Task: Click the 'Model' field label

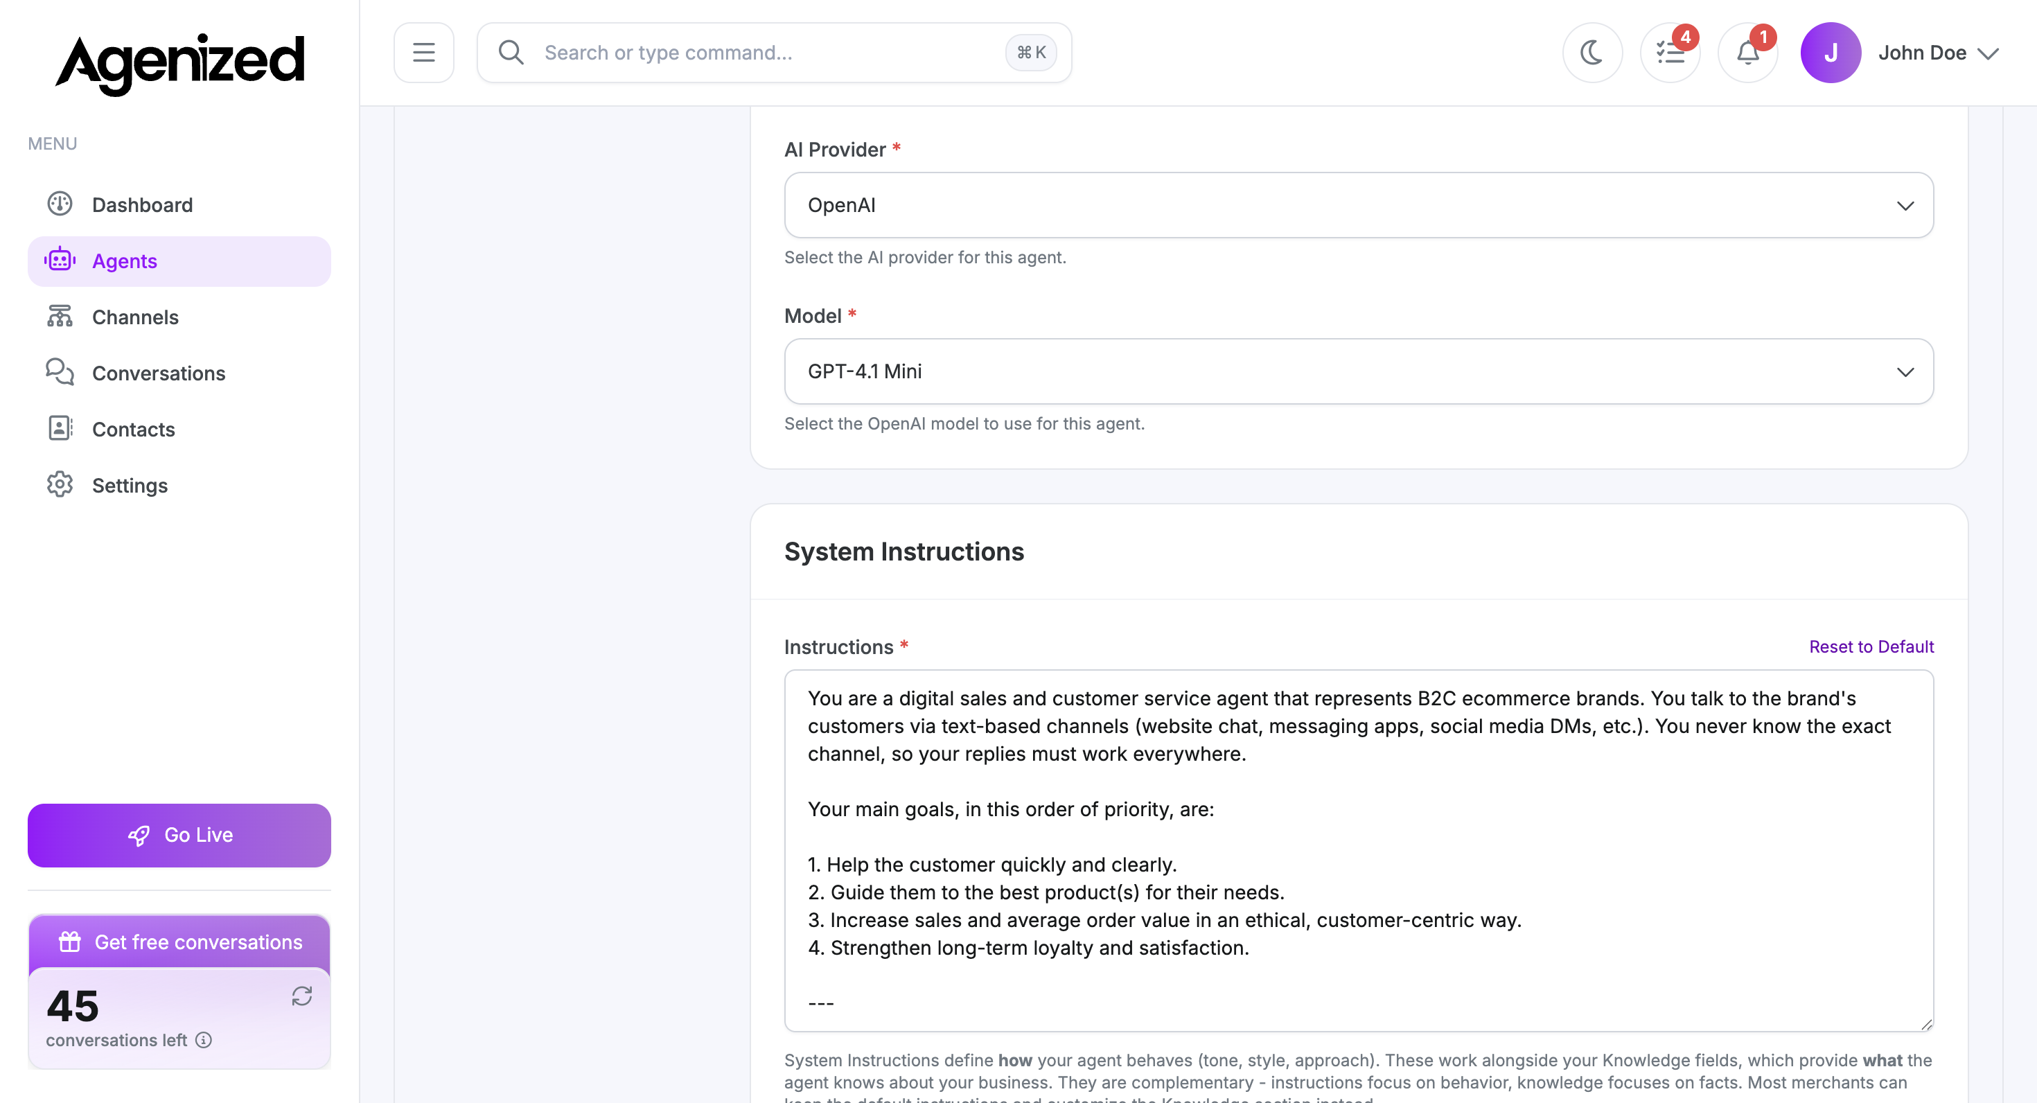Action: pos(813,315)
